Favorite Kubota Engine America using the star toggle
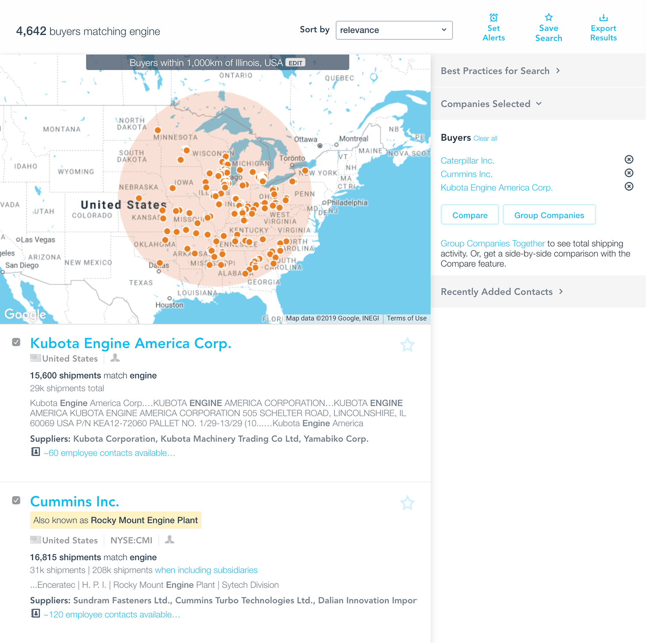Screen dimensions: 646x643 (x=407, y=344)
